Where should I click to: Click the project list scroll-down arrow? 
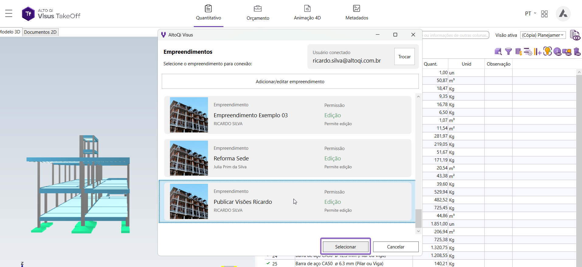[x=418, y=231]
